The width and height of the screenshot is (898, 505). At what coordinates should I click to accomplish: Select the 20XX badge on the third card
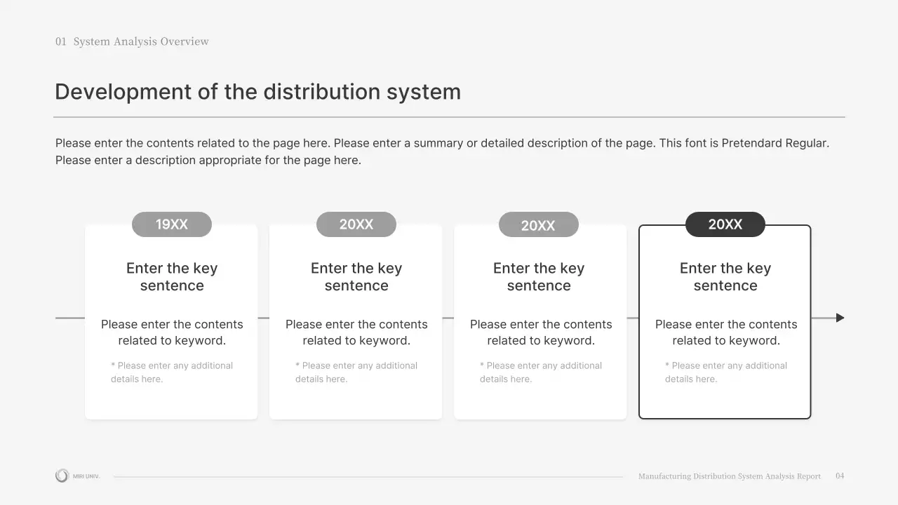[538, 225]
